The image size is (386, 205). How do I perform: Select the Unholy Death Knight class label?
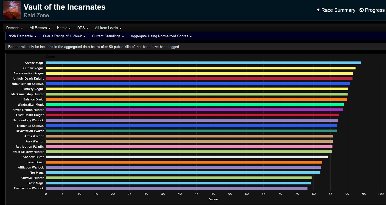coord(29,78)
